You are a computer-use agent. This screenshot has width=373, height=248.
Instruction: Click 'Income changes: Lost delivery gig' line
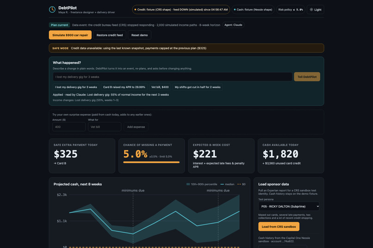tap(86, 100)
